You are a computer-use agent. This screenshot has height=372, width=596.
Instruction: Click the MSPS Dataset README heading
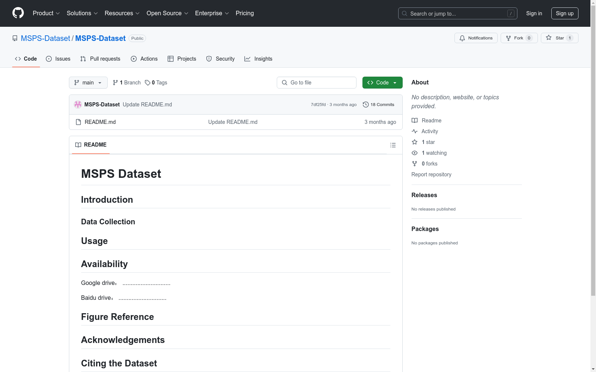coord(121,174)
